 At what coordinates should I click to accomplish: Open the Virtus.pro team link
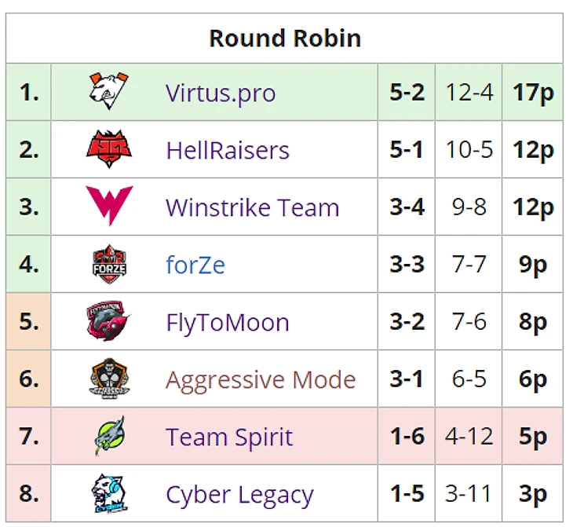click(221, 93)
